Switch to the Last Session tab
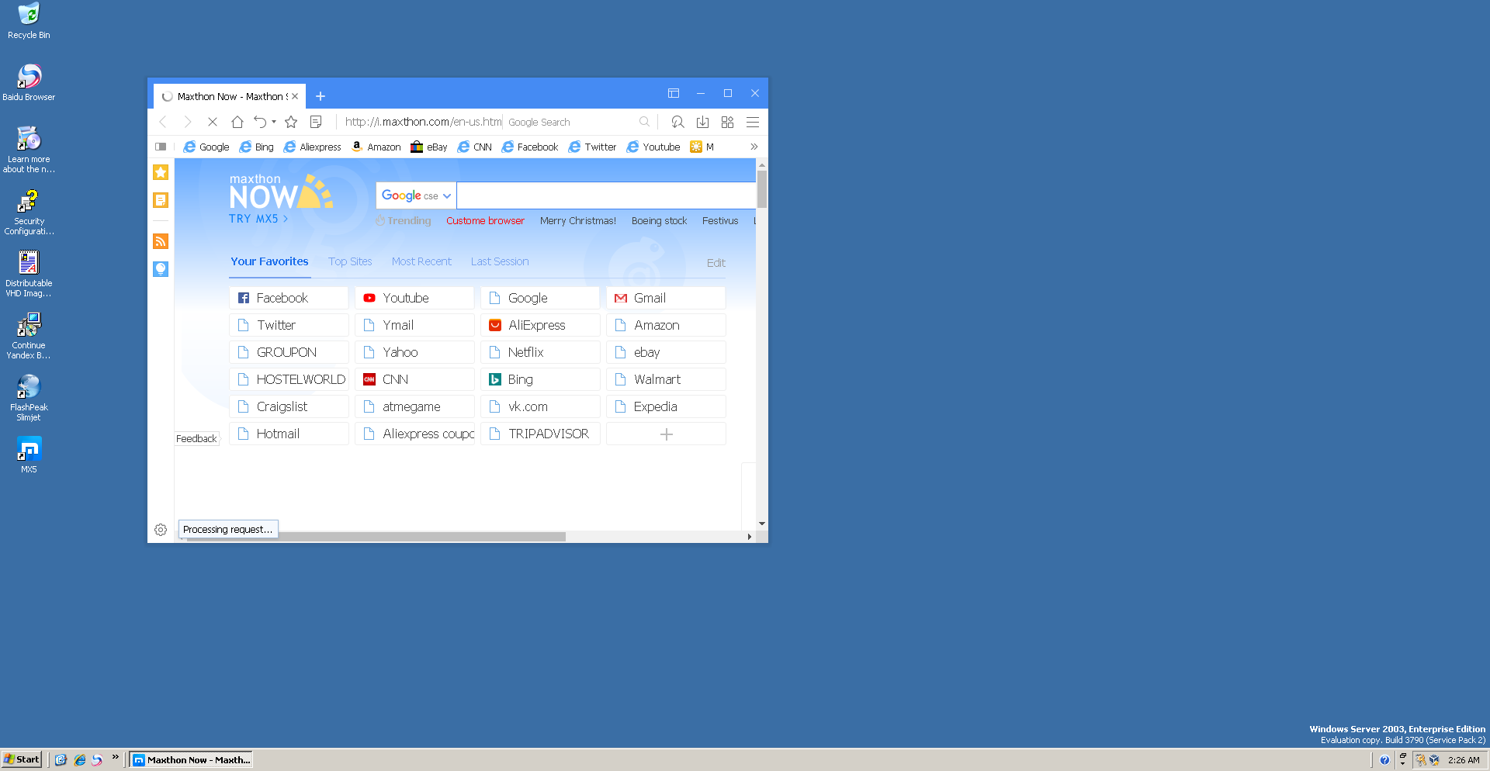The height and width of the screenshot is (771, 1490). 500,261
